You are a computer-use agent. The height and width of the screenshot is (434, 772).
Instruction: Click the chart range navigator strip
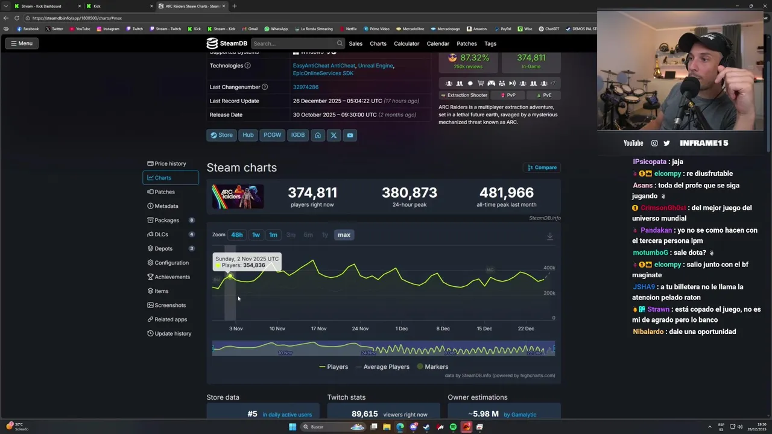(x=384, y=348)
